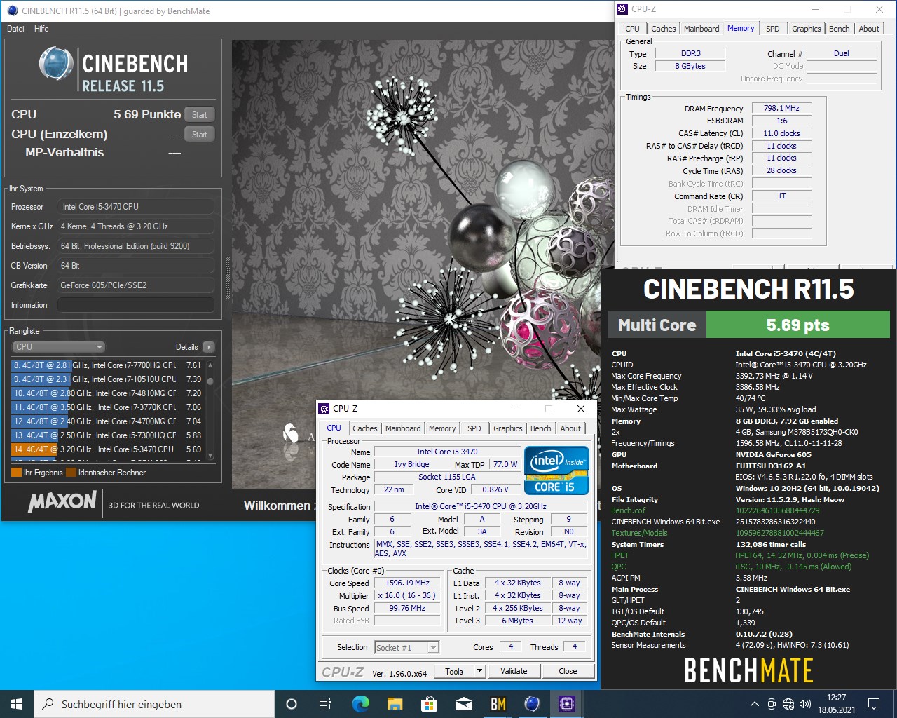The image size is (897, 718).
Task: Click the Core Speed 1596.19 MHz value
Action: 407,583
